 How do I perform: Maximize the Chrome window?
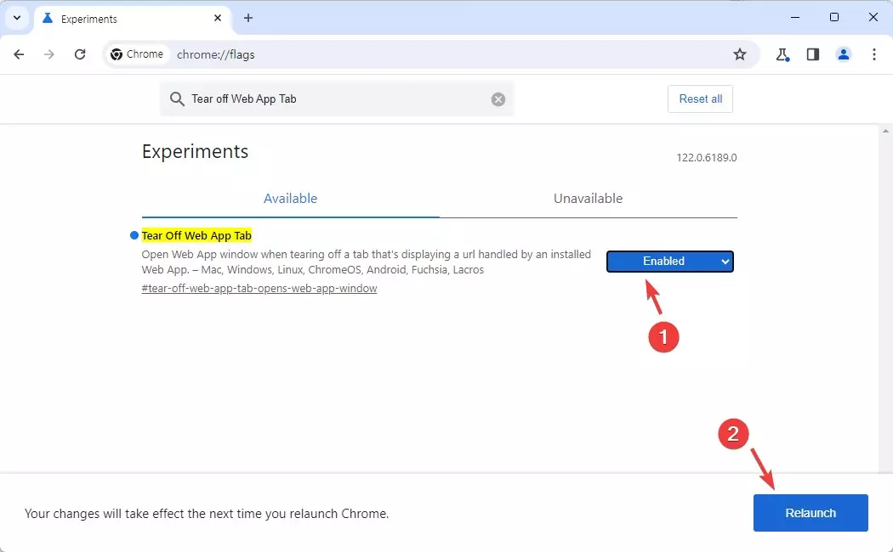[833, 18]
